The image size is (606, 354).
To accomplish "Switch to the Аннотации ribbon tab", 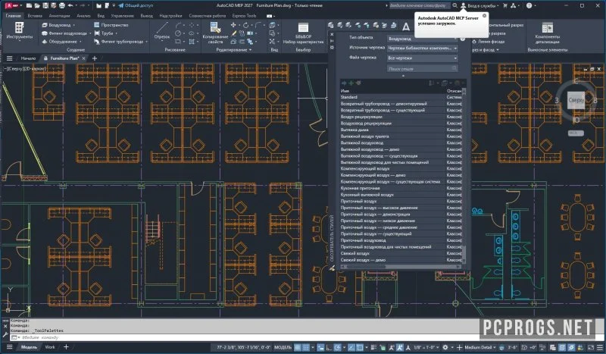I will coord(59,16).
